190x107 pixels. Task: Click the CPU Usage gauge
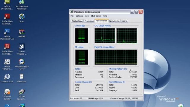[81, 36]
